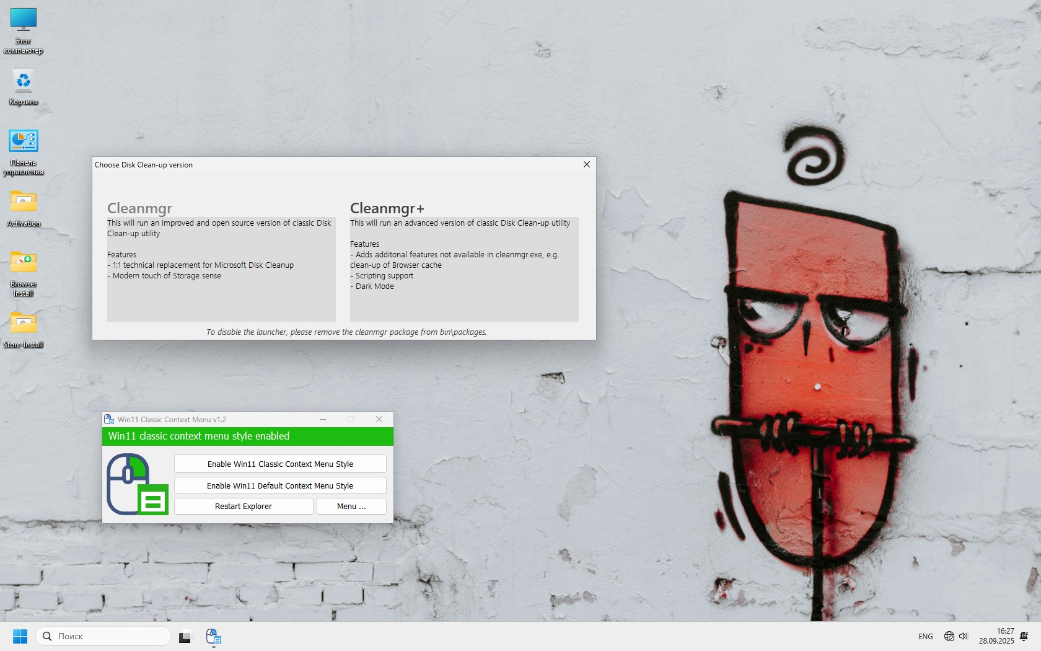Screen dimensions: 1041x651
Task: Click the Win11 Classic Context Menu taskbar icon
Action: click(213, 636)
